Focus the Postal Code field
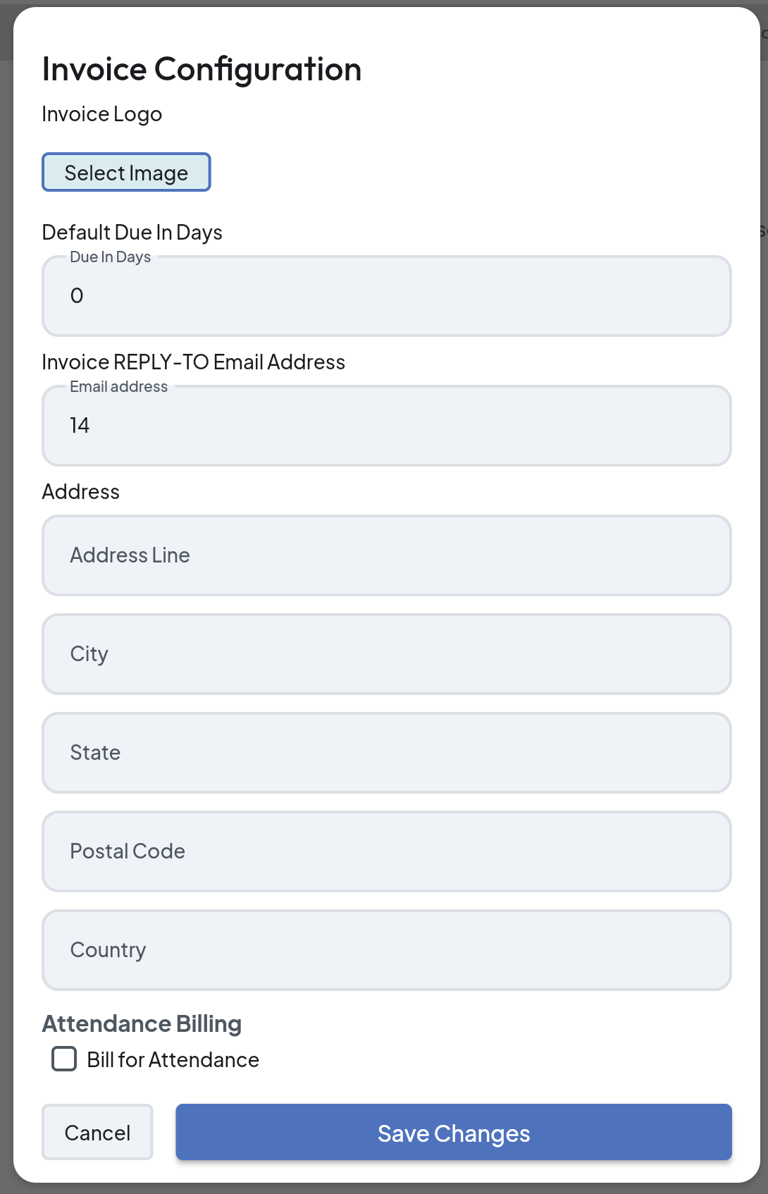768x1194 pixels. point(386,851)
